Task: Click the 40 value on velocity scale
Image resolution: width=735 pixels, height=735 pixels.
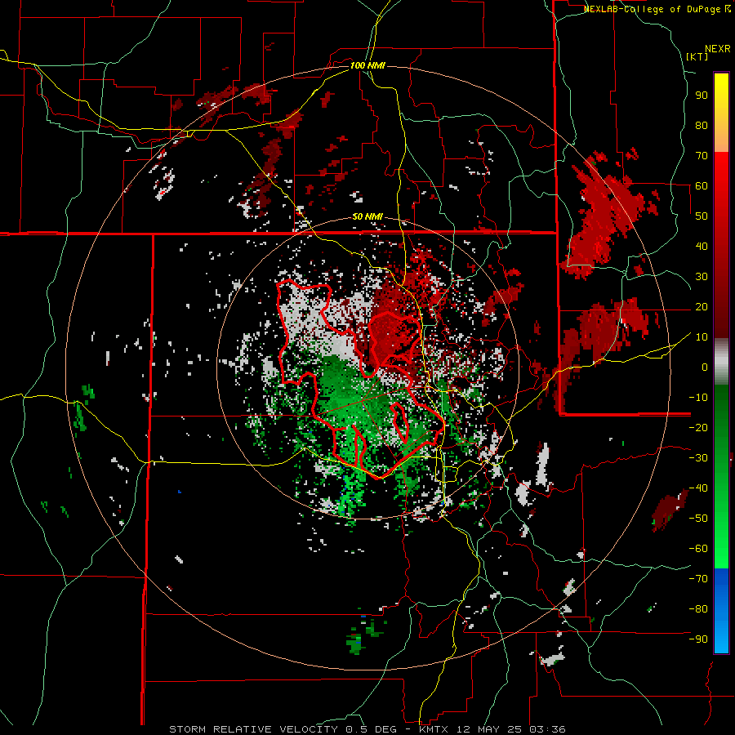Action: point(702,247)
